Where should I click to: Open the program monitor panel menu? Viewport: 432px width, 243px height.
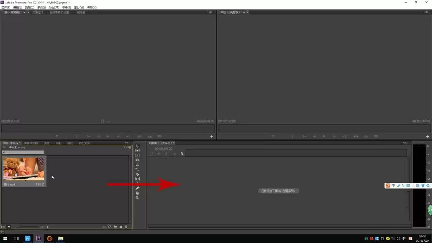click(x=426, y=13)
